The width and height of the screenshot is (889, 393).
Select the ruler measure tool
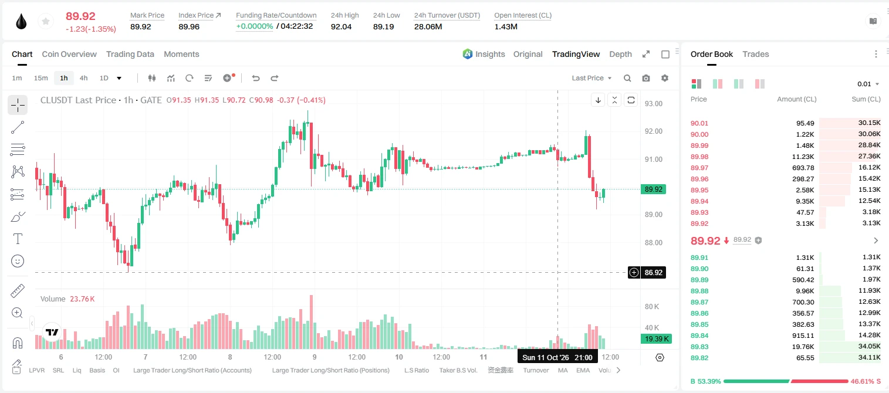(x=18, y=291)
